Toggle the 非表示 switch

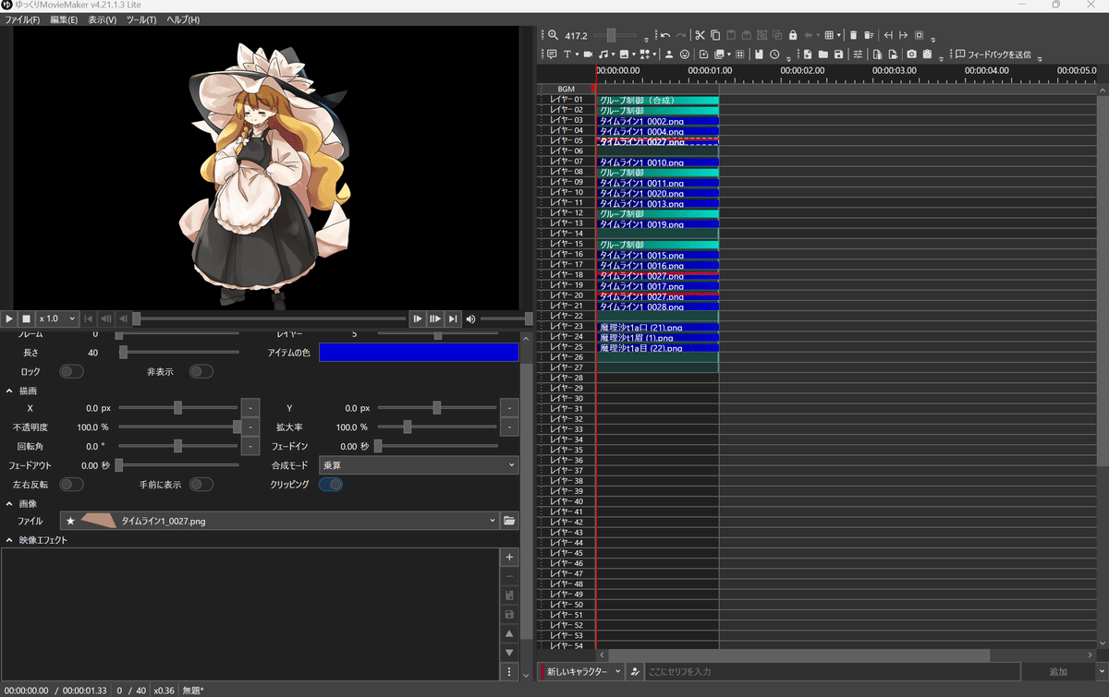pyautogui.click(x=201, y=371)
